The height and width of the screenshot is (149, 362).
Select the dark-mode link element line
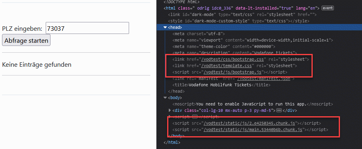tap(242, 14)
